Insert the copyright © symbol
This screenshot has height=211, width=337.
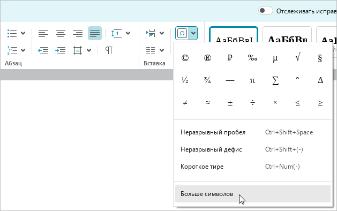pyautogui.click(x=185, y=58)
